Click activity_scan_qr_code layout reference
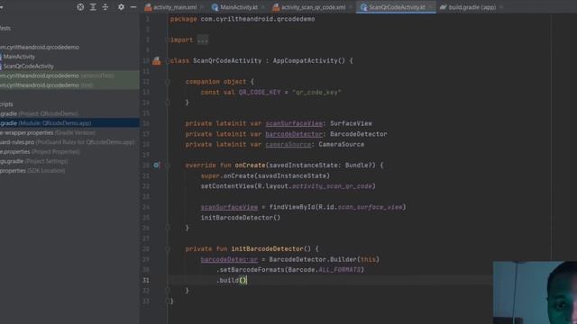 click(x=332, y=186)
